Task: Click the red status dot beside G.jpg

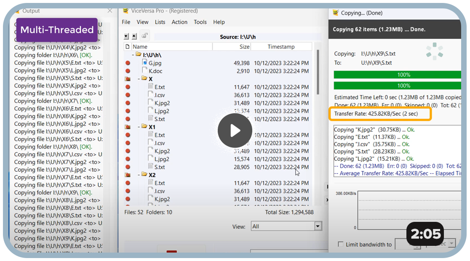Action: pyautogui.click(x=128, y=63)
